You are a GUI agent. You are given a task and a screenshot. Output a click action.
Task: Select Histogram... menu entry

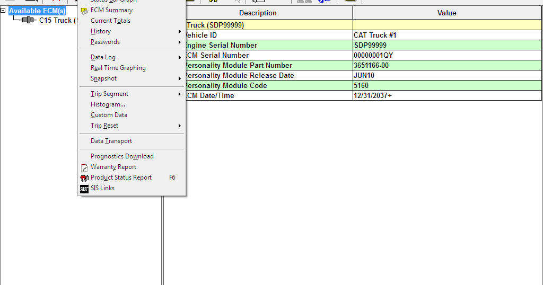pos(108,104)
